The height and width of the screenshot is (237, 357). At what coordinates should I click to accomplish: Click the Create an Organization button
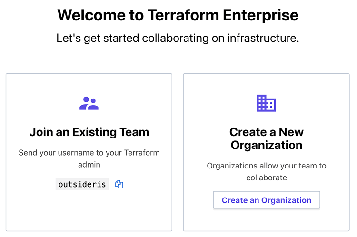tap(267, 200)
